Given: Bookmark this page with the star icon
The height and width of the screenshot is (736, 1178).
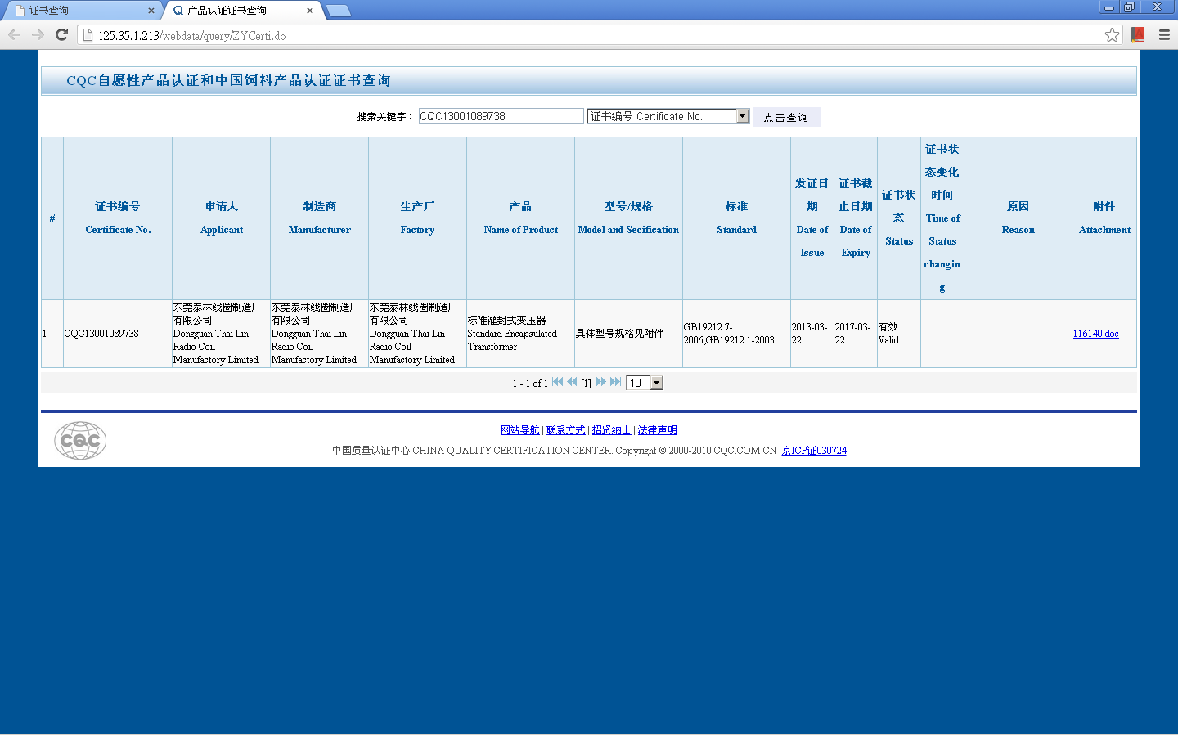Looking at the screenshot, I should click(1112, 34).
